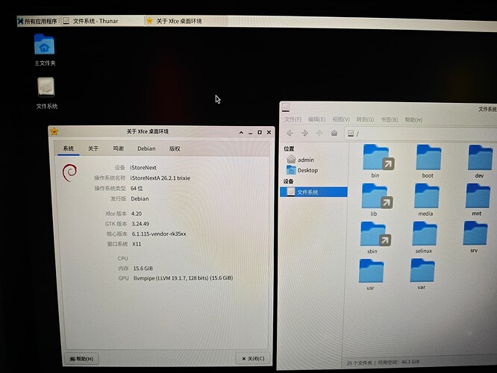Viewport: 497px width, 373px height.
Task: Open the 所有应用程序 applications menu
Action: (x=37, y=21)
